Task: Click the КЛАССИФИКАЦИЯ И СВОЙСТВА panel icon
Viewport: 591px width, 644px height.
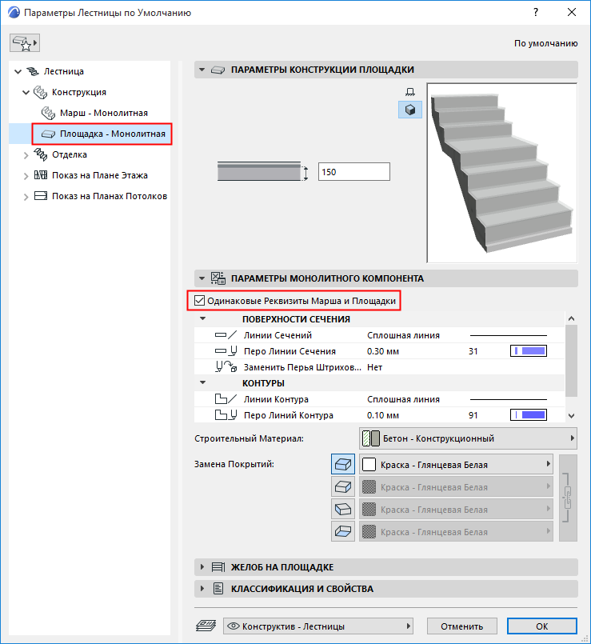Action: pos(218,589)
